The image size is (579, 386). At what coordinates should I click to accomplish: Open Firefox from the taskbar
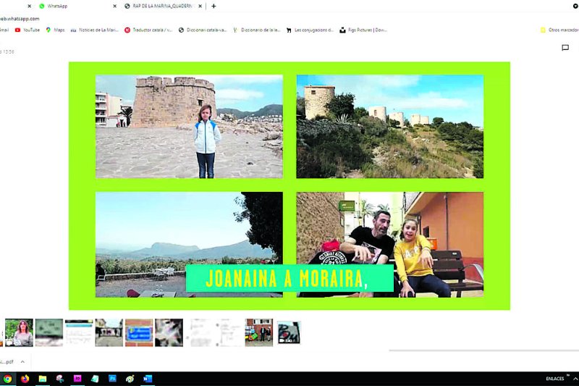25,379
